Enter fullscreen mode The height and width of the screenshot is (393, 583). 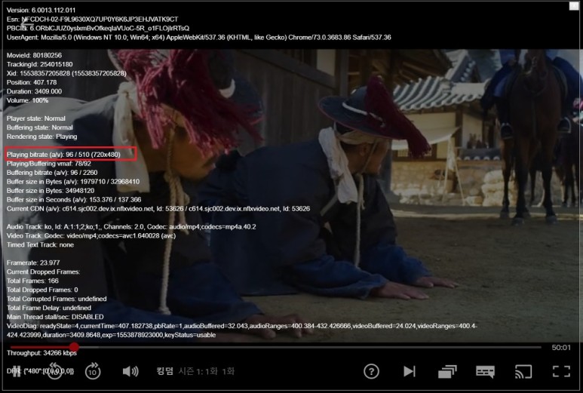[x=561, y=371]
